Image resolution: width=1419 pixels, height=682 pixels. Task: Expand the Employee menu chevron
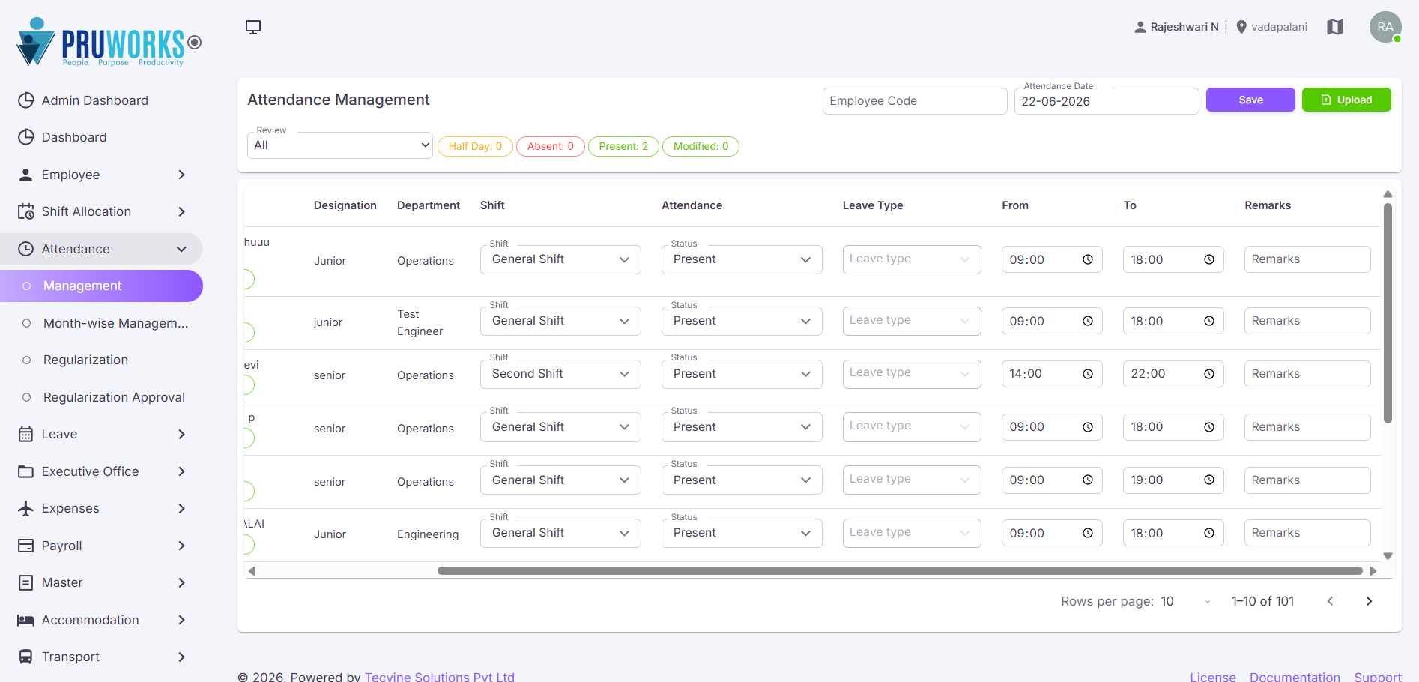[x=181, y=175]
